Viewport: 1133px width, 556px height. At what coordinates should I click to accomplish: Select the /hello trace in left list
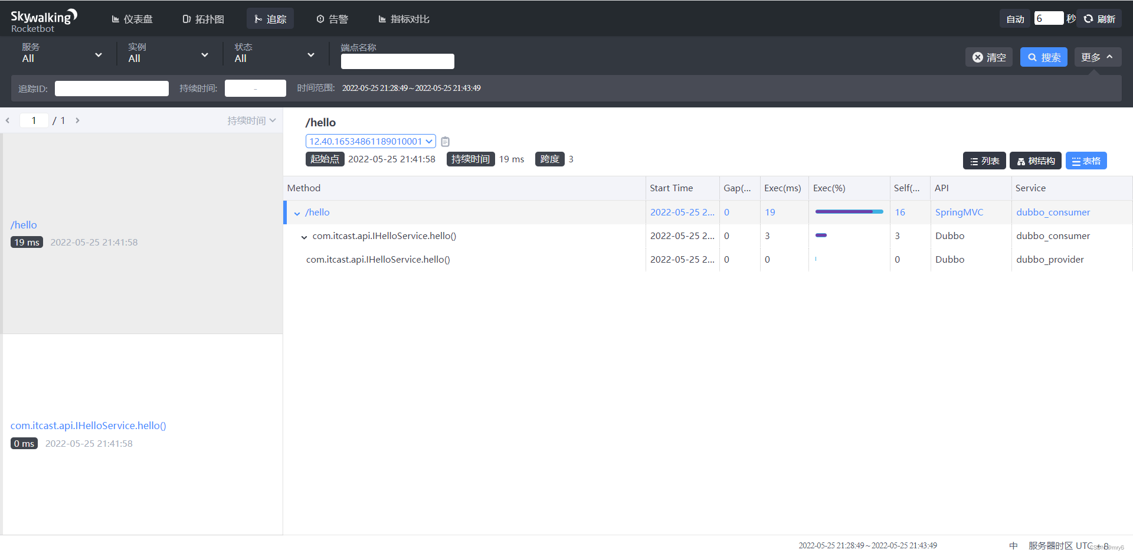(142, 233)
